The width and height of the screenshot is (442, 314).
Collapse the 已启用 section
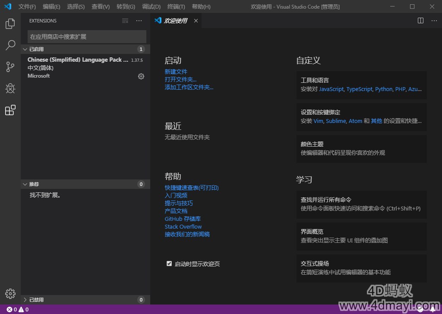tap(85, 49)
